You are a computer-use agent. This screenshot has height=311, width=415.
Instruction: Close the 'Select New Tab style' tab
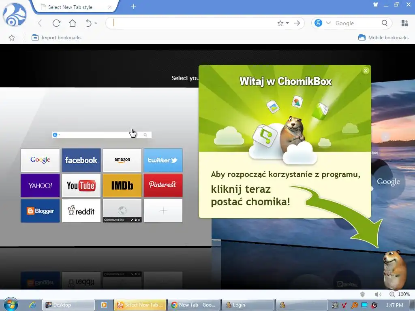point(109,7)
